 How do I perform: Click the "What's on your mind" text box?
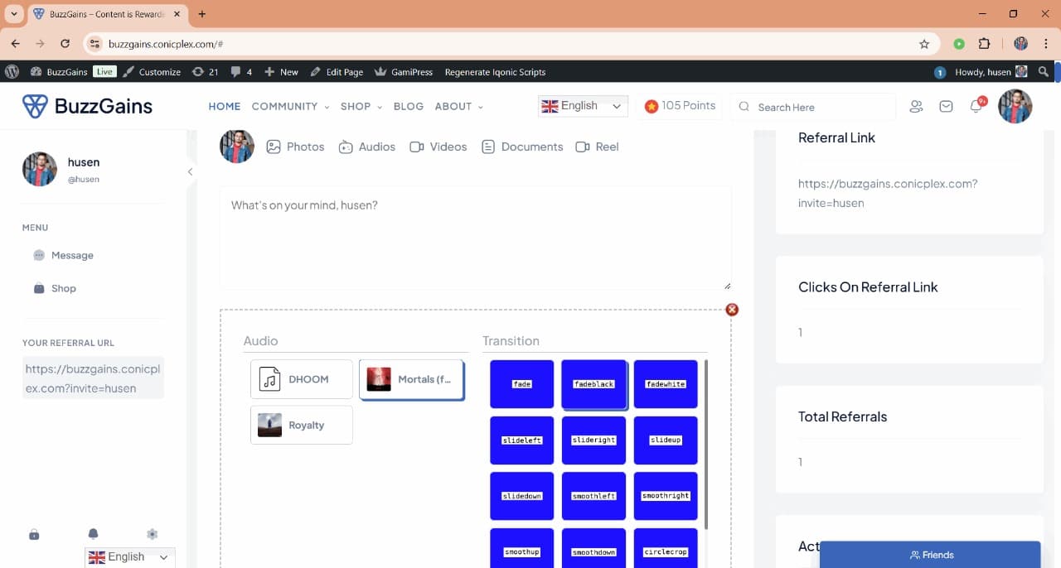[475, 237]
